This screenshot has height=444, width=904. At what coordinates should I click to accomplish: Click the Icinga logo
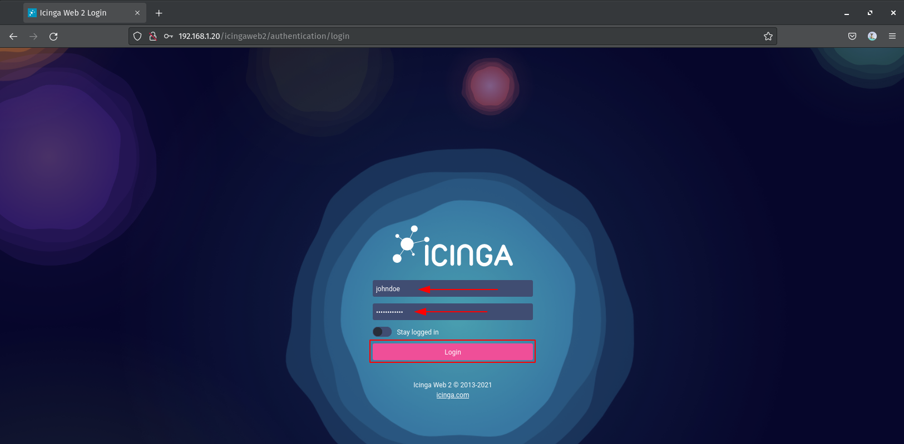click(x=452, y=246)
